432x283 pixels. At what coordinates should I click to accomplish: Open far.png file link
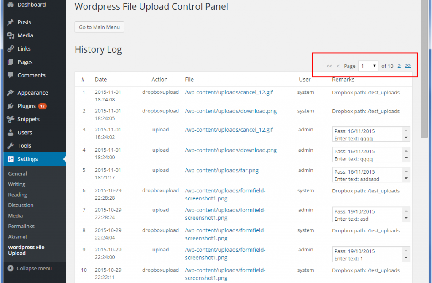(222, 171)
